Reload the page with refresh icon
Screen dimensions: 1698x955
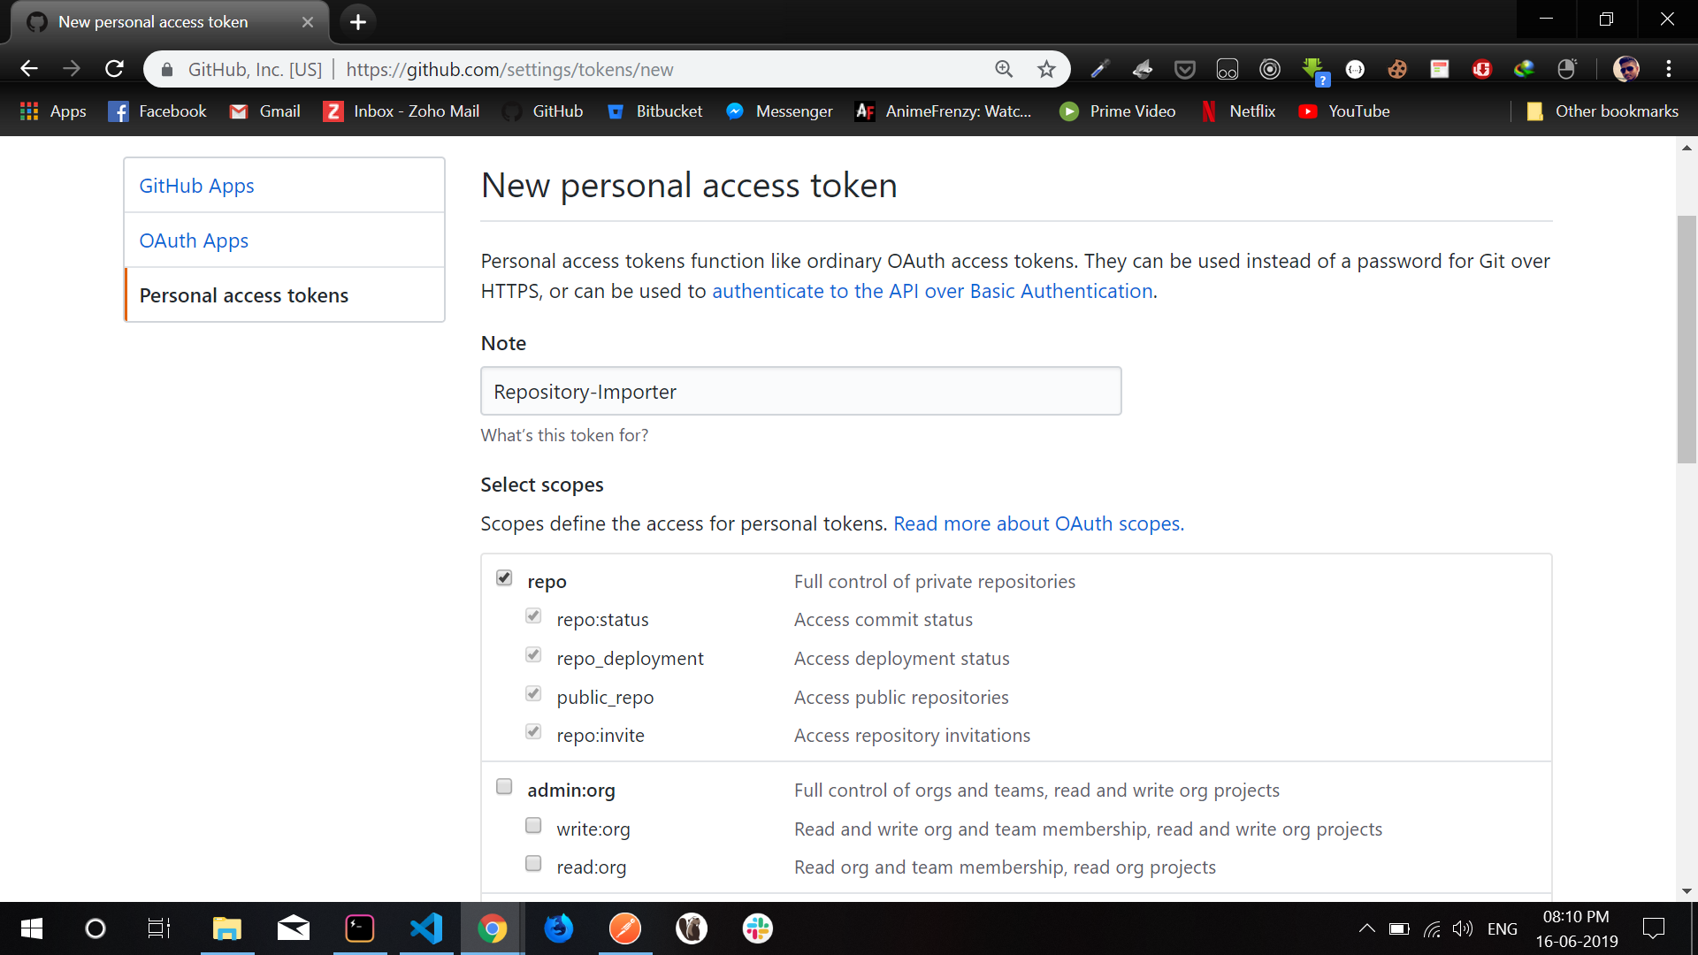click(x=114, y=69)
